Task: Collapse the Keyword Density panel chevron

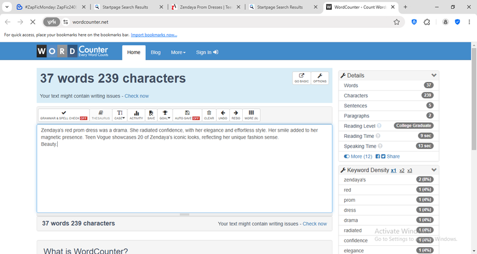Action: [x=434, y=170]
